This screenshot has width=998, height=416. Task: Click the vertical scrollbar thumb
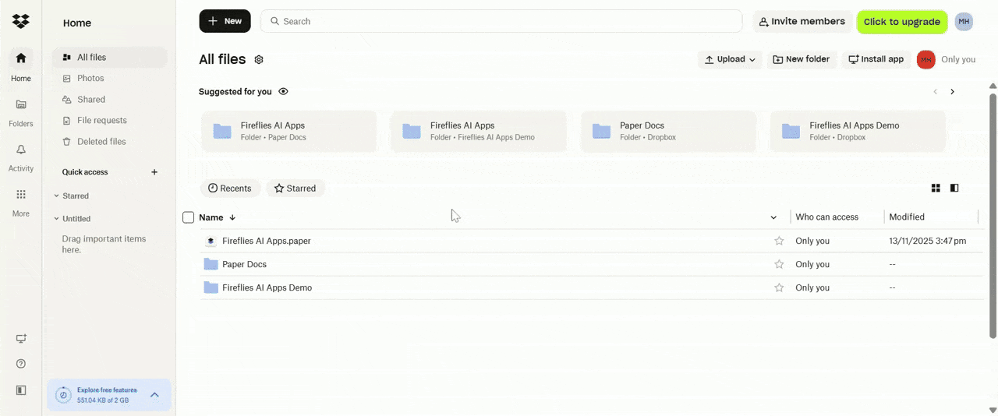point(993,216)
